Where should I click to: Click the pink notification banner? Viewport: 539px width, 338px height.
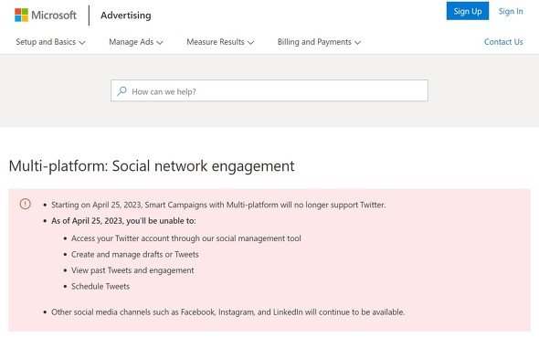[269, 260]
